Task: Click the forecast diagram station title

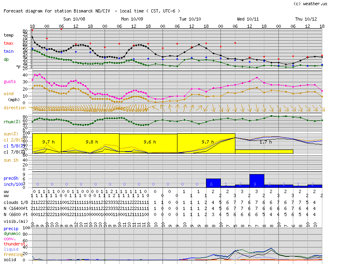Action: tap(92, 11)
